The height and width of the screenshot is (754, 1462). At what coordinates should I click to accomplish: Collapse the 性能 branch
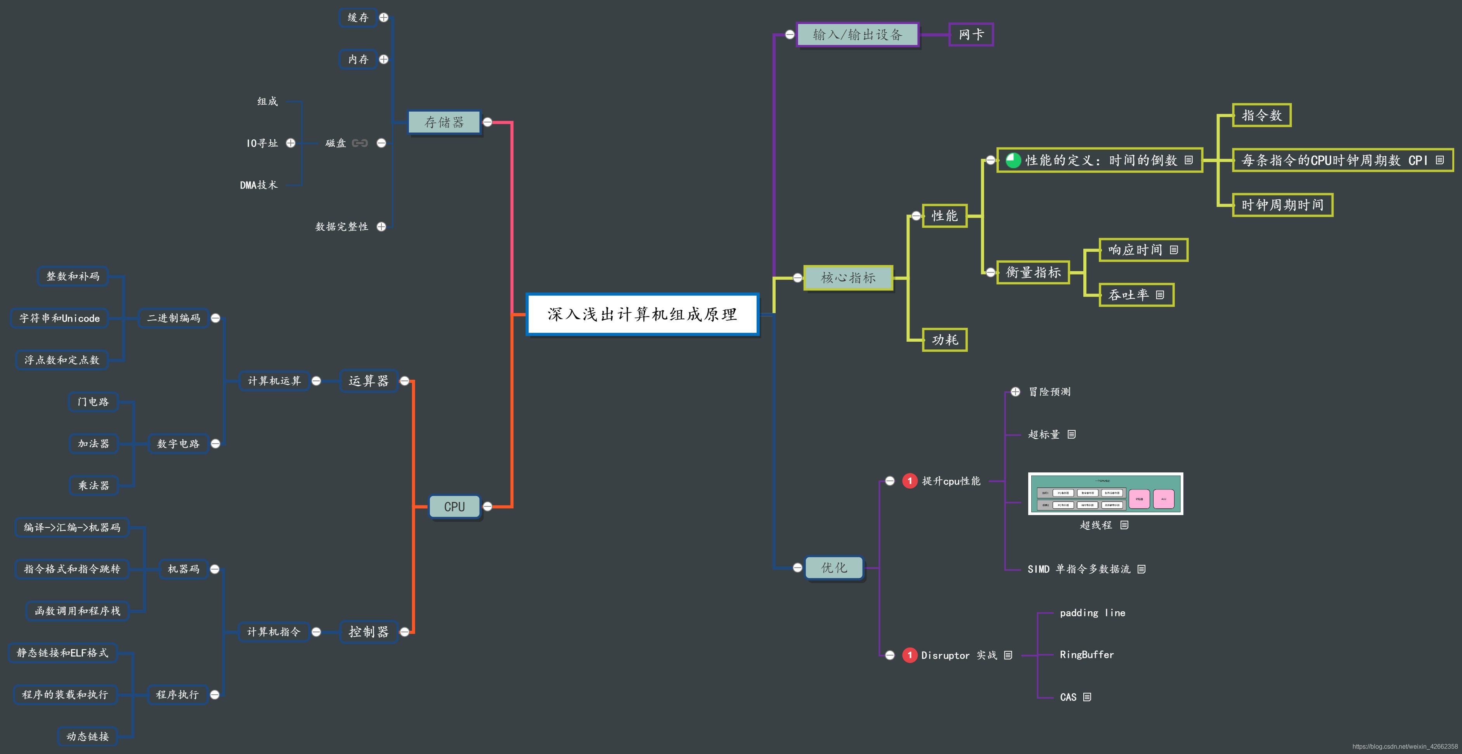(916, 216)
